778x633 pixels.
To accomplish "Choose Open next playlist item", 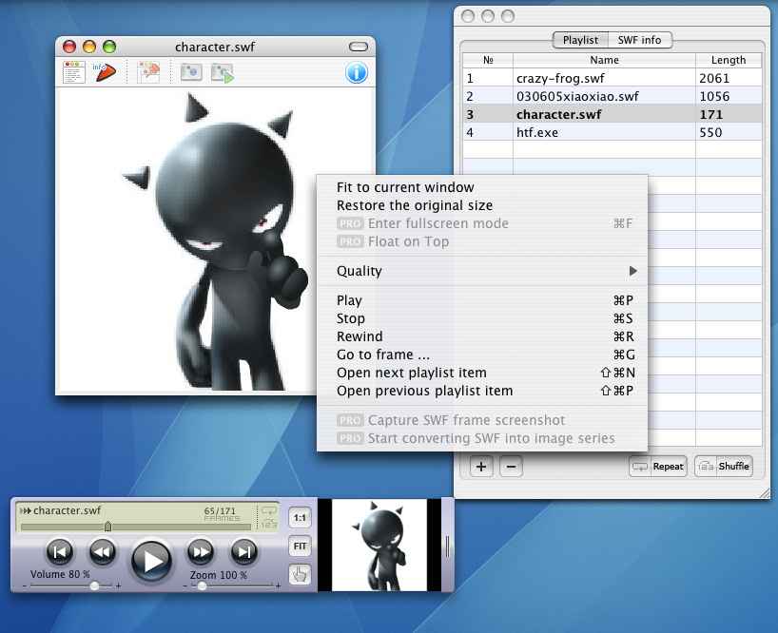I will [x=482, y=373].
